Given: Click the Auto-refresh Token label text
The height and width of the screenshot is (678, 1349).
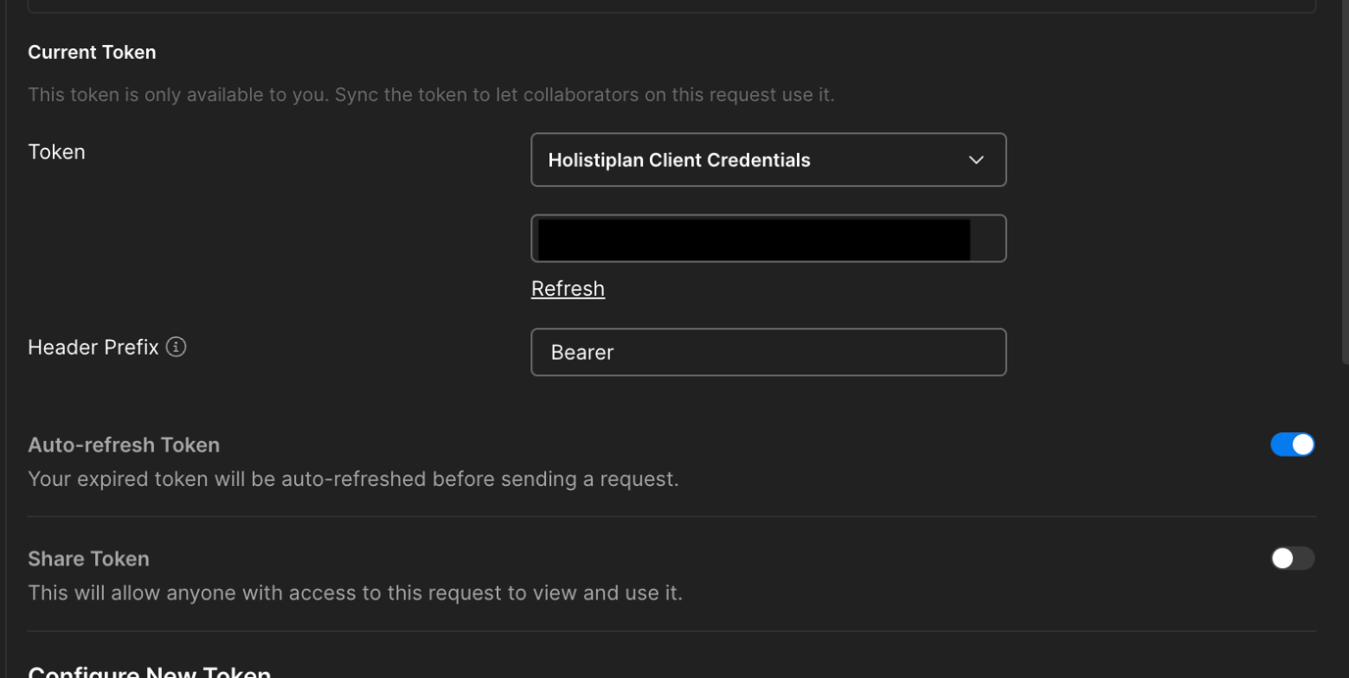Looking at the screenshot, I should tap(124, 444).
